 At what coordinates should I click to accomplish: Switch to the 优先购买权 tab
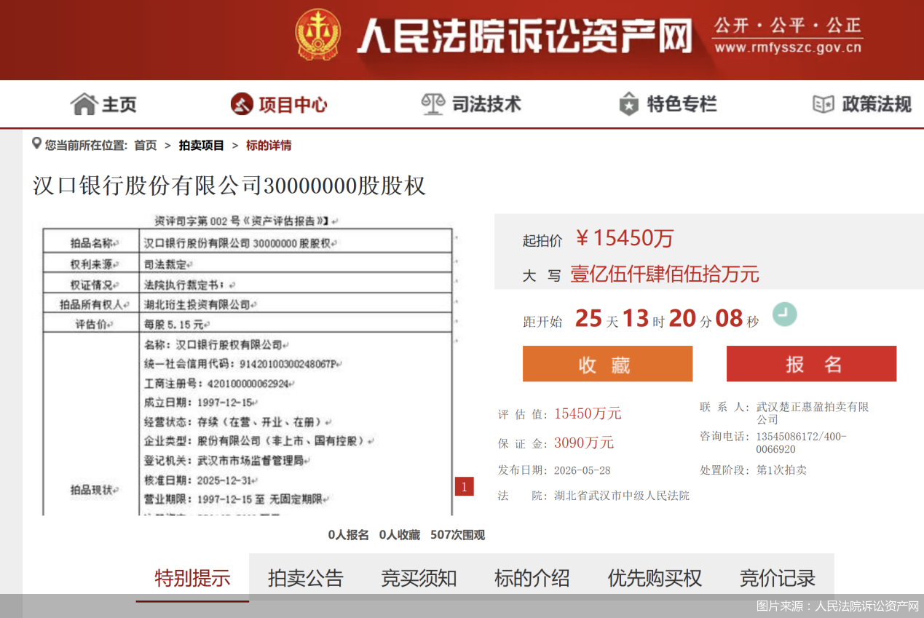(655, 578)
